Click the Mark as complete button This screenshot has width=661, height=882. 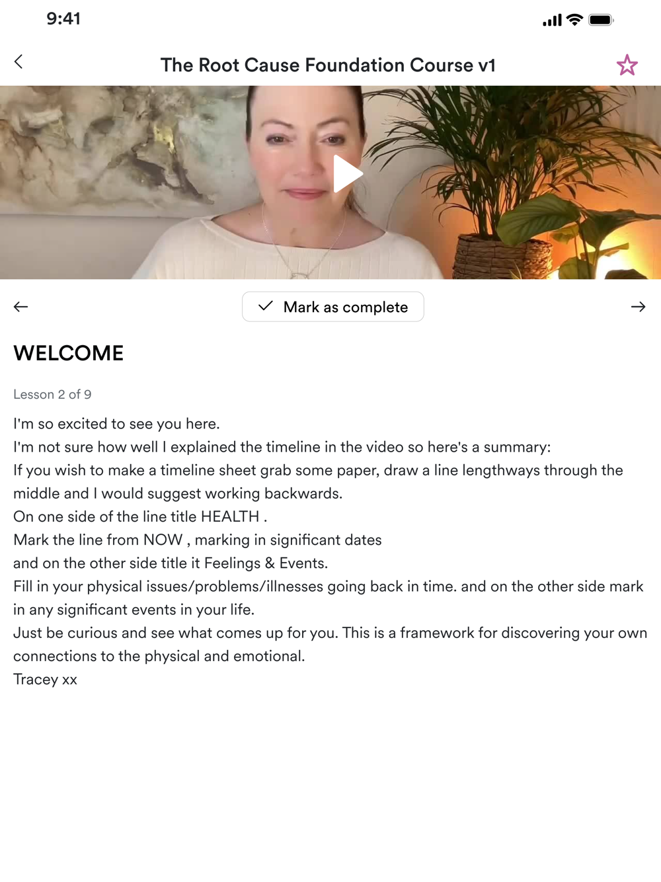(x=332, y=307)
